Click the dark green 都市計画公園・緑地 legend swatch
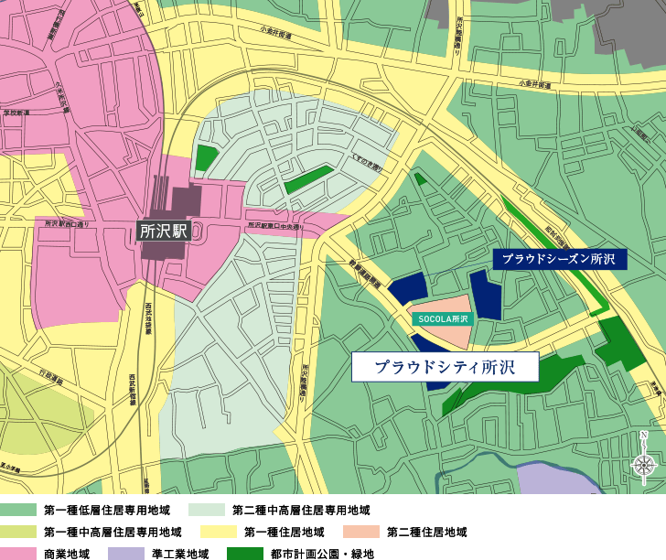The height and width of the screenshot is (560, 666). (x=245, y=554)
